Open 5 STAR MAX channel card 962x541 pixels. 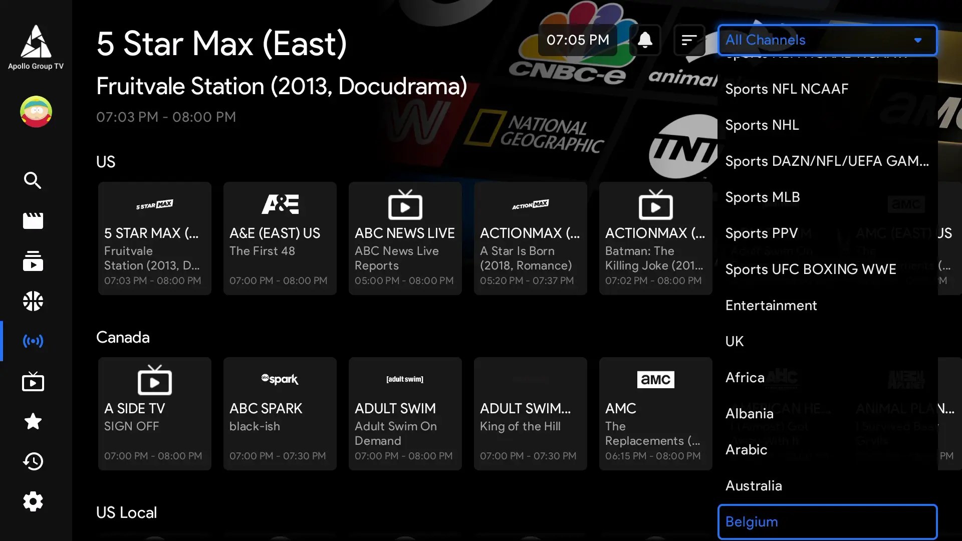(154, 238)
